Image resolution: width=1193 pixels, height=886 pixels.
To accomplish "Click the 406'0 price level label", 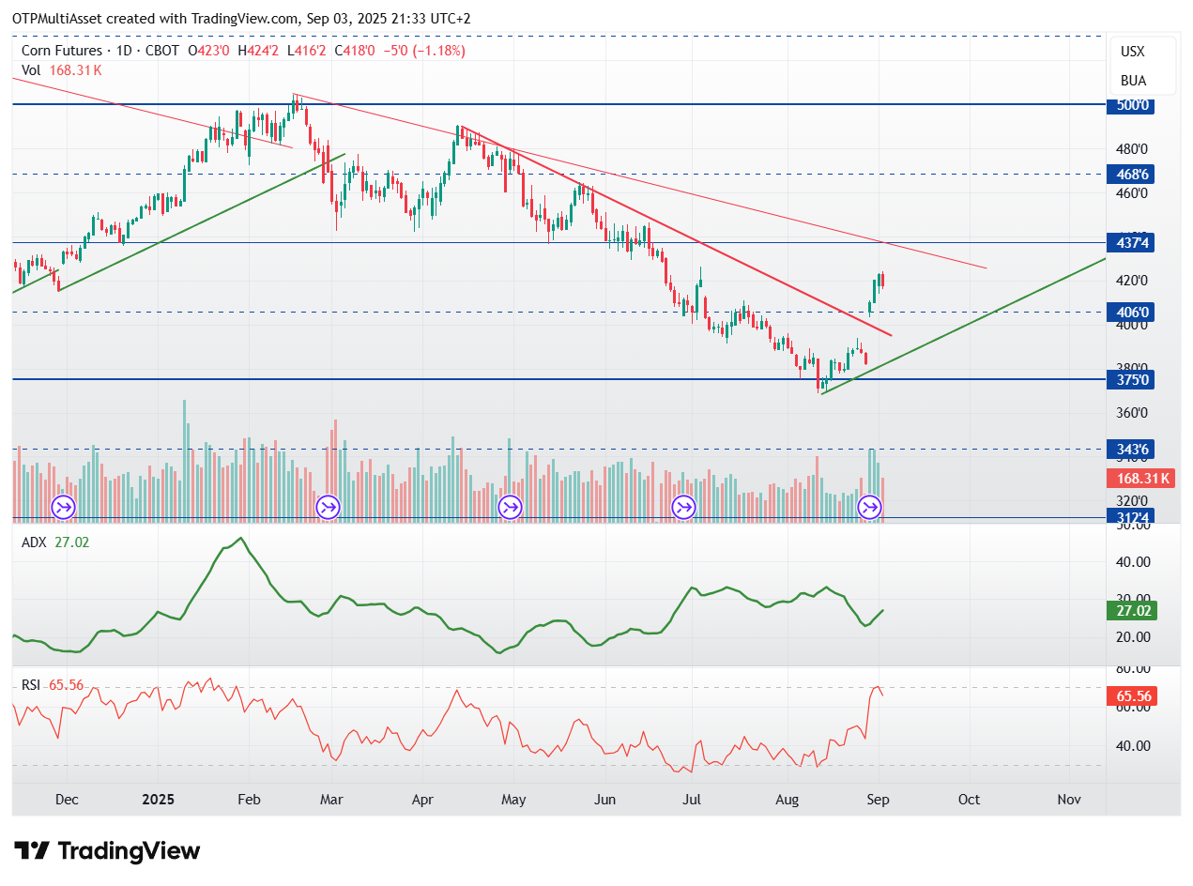I will pos(1134,312).
